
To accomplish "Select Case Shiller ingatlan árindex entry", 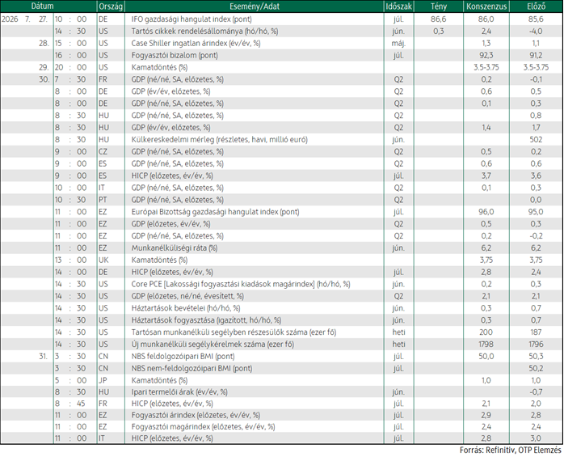I will (196, 43).
